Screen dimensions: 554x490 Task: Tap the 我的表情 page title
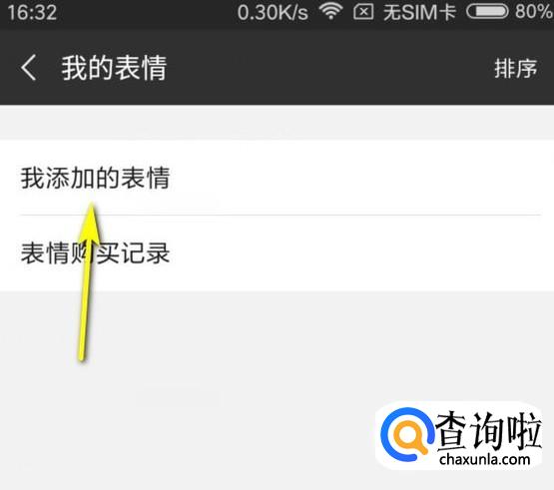tap(114, 68)
